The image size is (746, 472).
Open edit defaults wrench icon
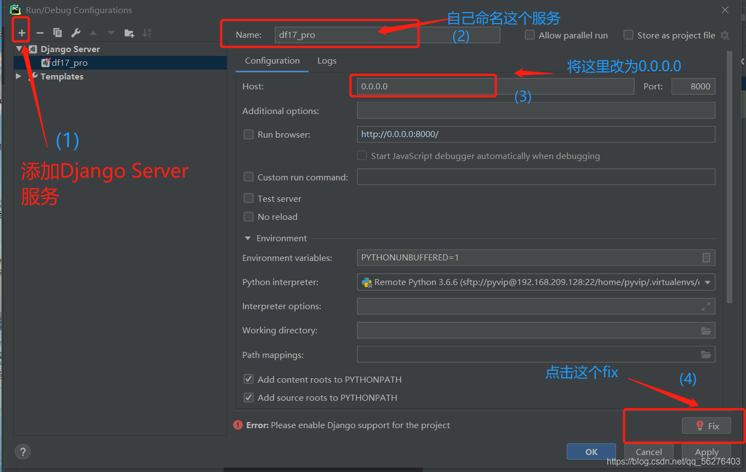tap(76, 33)
